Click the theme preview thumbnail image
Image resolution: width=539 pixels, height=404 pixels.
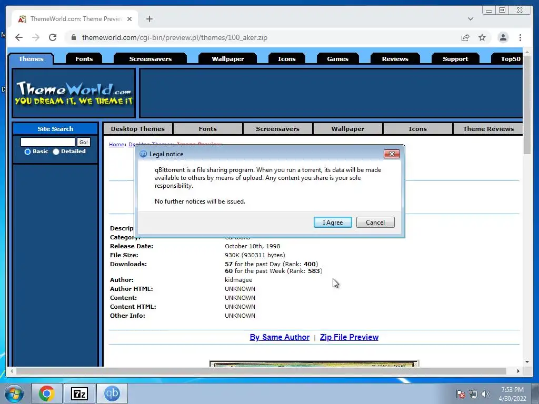[314, 363]
